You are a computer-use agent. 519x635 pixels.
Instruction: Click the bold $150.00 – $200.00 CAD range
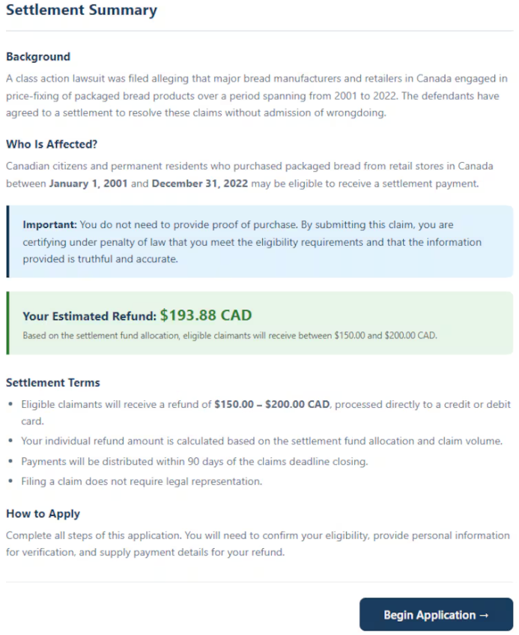click(x=273, y=404)
